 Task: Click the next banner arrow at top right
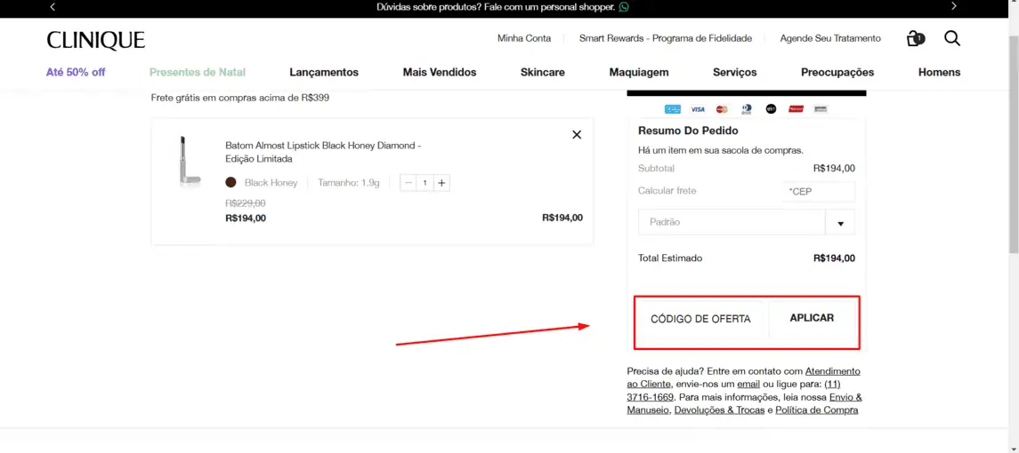[954, 6]
